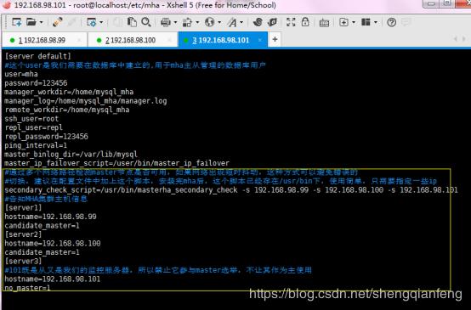The image size is (471, 310).
Task: Click the Reconnect icon
Action: pyautogui.click(x=71, y=22)
